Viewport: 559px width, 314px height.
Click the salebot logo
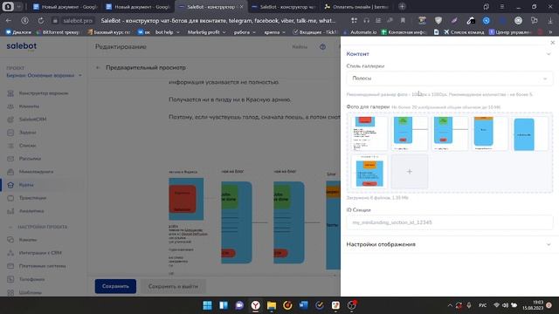point(21,46)
